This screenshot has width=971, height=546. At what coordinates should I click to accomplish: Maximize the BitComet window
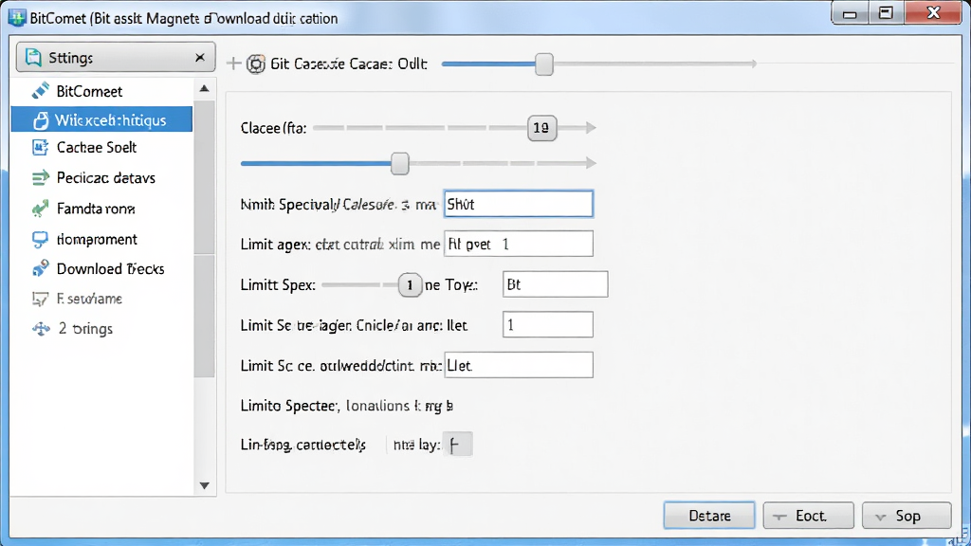point(886,13)
